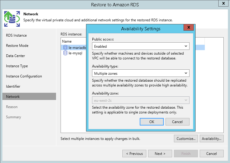Image resolution: width=230 pixels, height=163 pixels.
Task: Click the disabled Availability zone dropdown
Action: coord(141,100)
